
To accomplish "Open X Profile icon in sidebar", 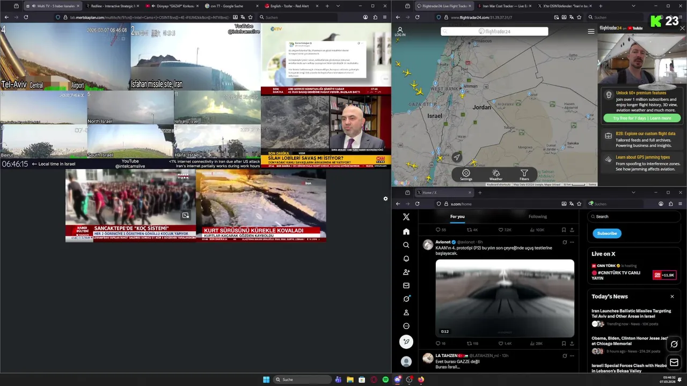I will 406,312.
